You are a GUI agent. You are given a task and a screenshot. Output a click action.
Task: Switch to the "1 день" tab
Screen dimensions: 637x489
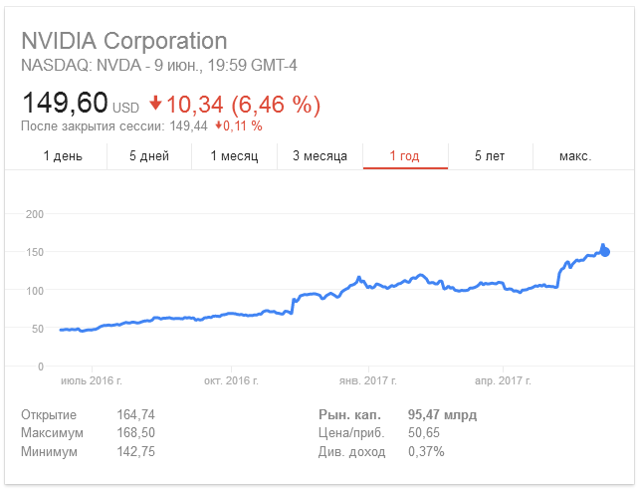click(x=63, y=156)
